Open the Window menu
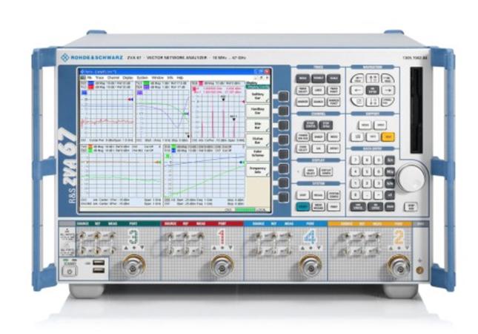The width and height of the screenshot is (478, 334). coord(157,78)
